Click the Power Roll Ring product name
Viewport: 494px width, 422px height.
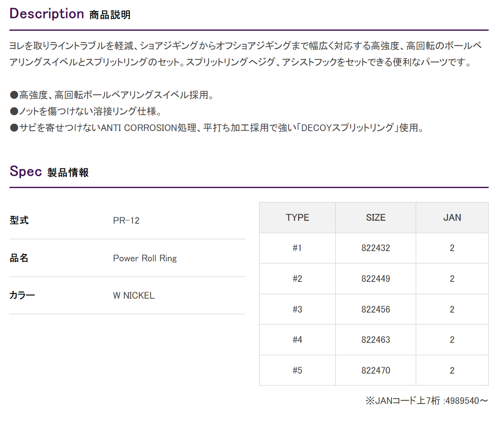coord(145,259)
